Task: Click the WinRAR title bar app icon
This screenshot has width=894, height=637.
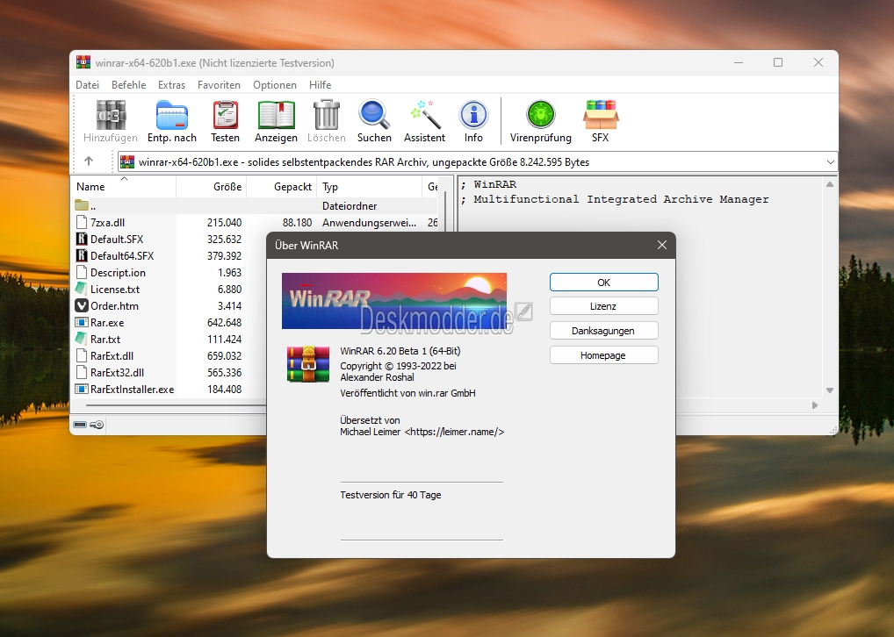Action: tap(83, 62)
